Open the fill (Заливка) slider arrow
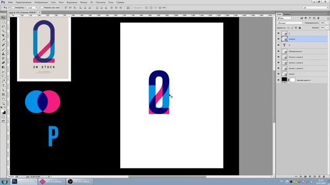330x185 pixels. (327, 28)
